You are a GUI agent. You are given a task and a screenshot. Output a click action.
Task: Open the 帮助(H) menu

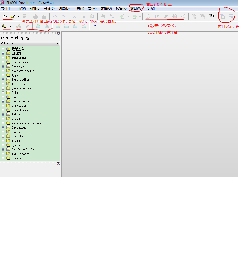tap(152, 8)
